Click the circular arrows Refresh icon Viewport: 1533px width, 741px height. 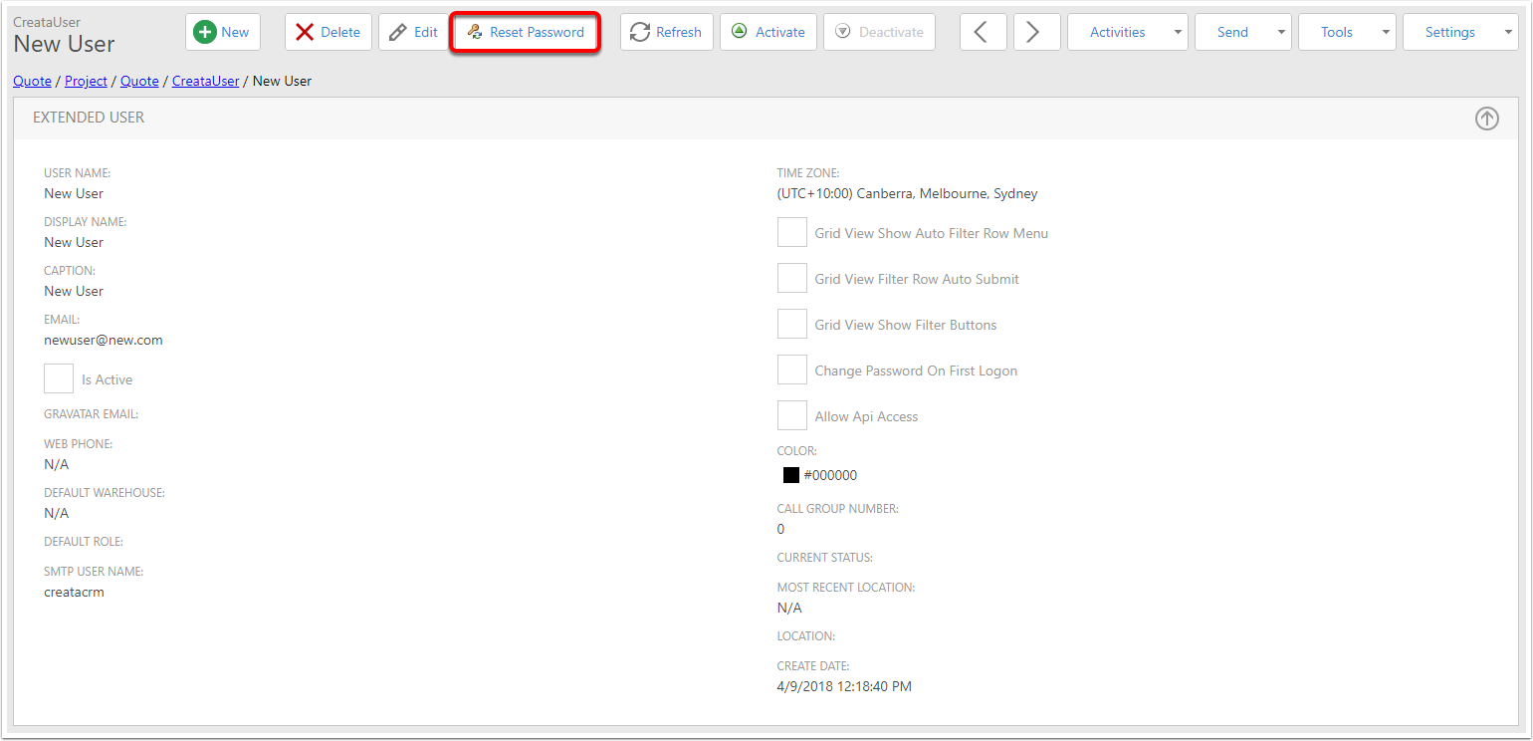tap(640, 32)
